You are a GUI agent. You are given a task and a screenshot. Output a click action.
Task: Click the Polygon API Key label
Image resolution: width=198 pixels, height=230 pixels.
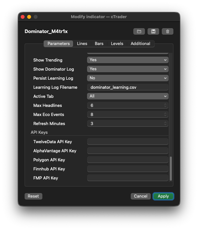(x=49, y=160)
